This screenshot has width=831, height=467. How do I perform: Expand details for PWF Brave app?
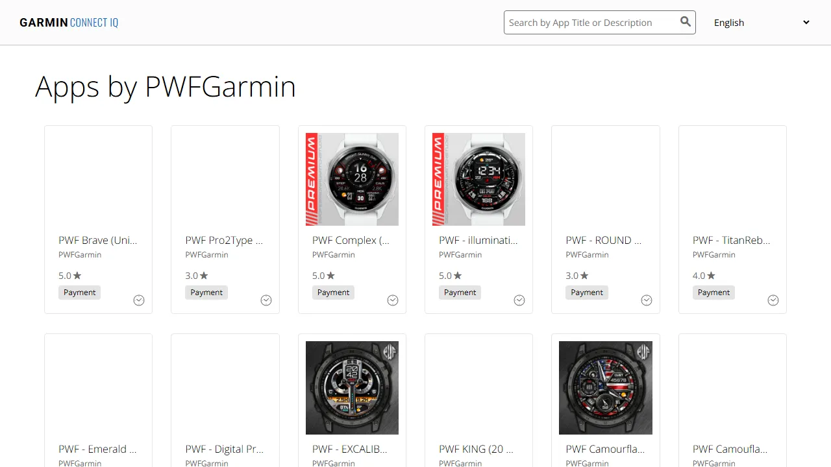coord(139,300)
